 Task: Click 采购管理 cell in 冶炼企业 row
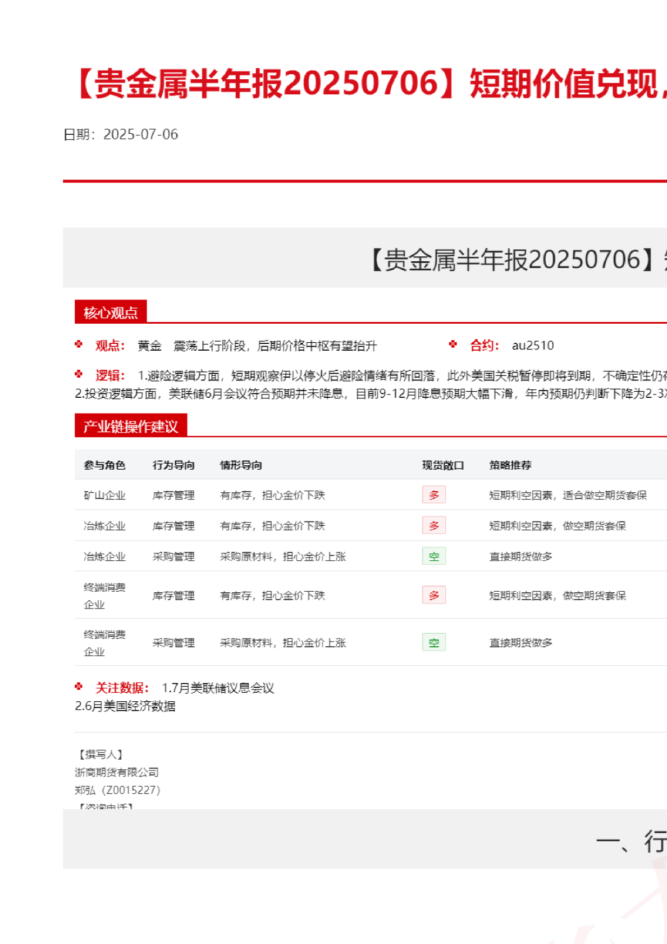173,556
